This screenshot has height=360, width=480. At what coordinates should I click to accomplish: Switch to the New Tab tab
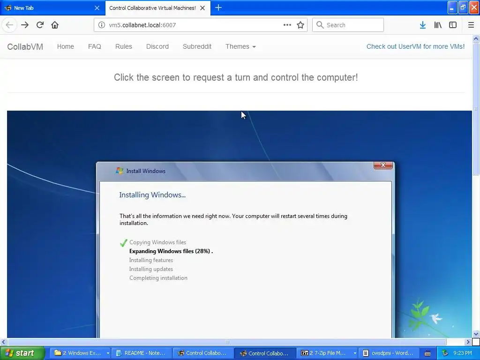pos(52,8)
